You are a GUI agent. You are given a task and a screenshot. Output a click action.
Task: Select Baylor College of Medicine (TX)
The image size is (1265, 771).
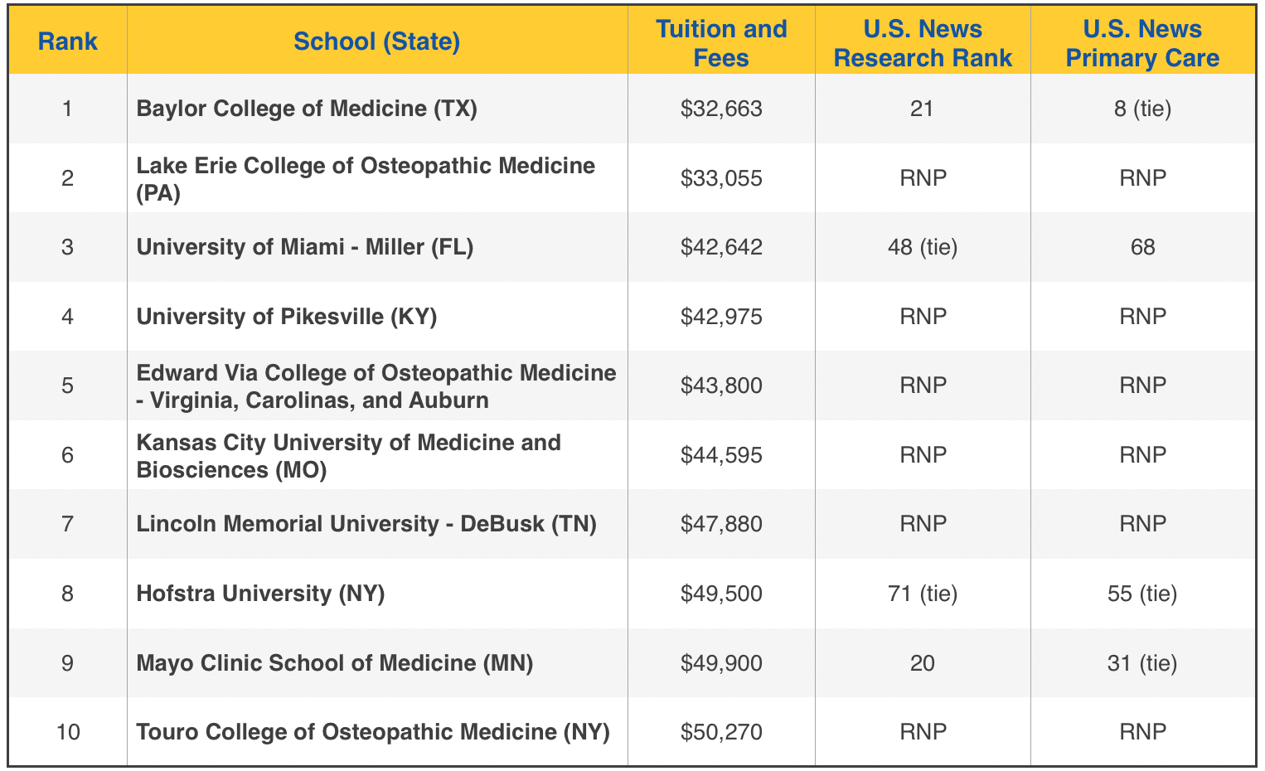click(x=307, y=109)
